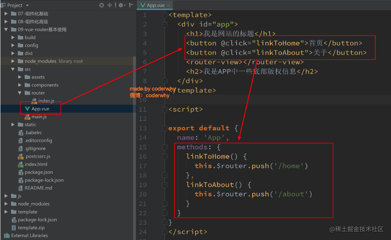The height and width of the screenshot is (240, 391).
Task: Collapse the 09-vue-router基本使用 folder
Action: (6, 30)
